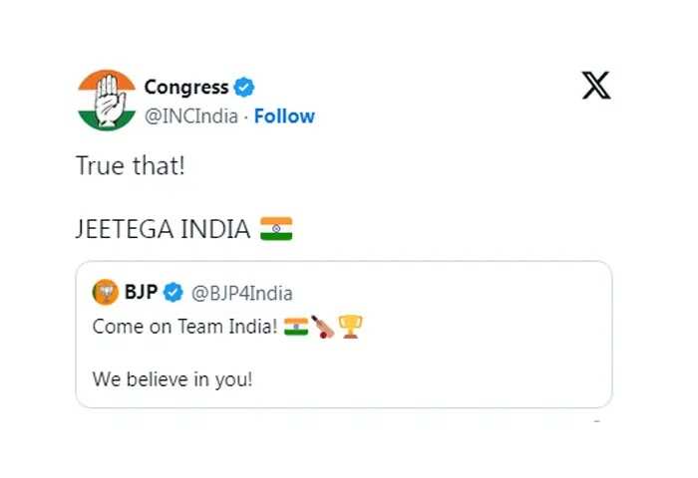Open the @INCIndia handle
Viewport: 698px width, 478px height.
191,117
